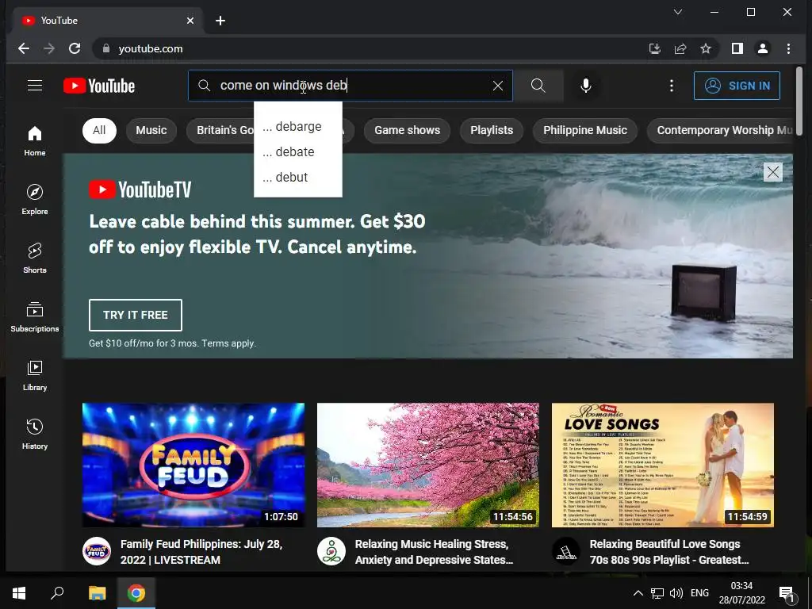Select the Game shows filter chip

click(x=407, y=130)
